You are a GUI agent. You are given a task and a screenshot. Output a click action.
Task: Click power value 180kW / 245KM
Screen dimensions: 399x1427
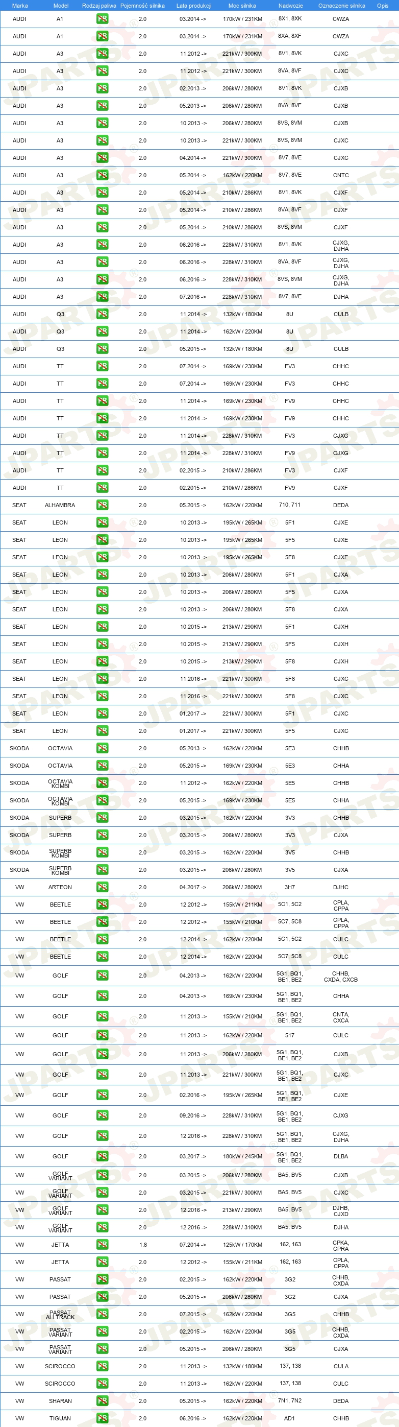pyautogui.click(x=242, y=1156)
